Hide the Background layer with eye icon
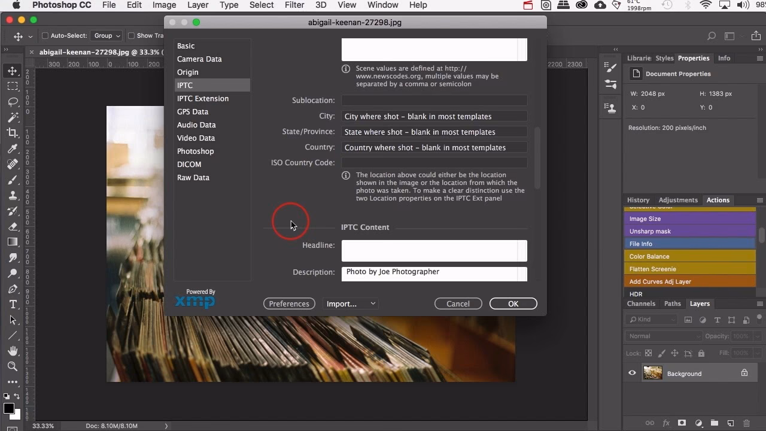 point(632,373)
